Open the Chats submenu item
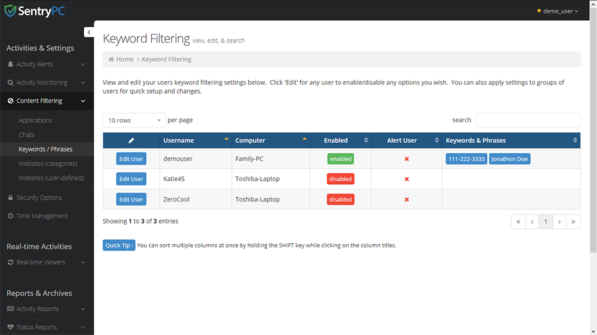The width and height of the screenshot is (597, 335). [26, 135]
